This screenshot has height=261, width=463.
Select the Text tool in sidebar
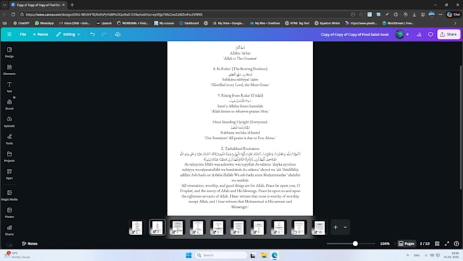click(x=9, y=87)
